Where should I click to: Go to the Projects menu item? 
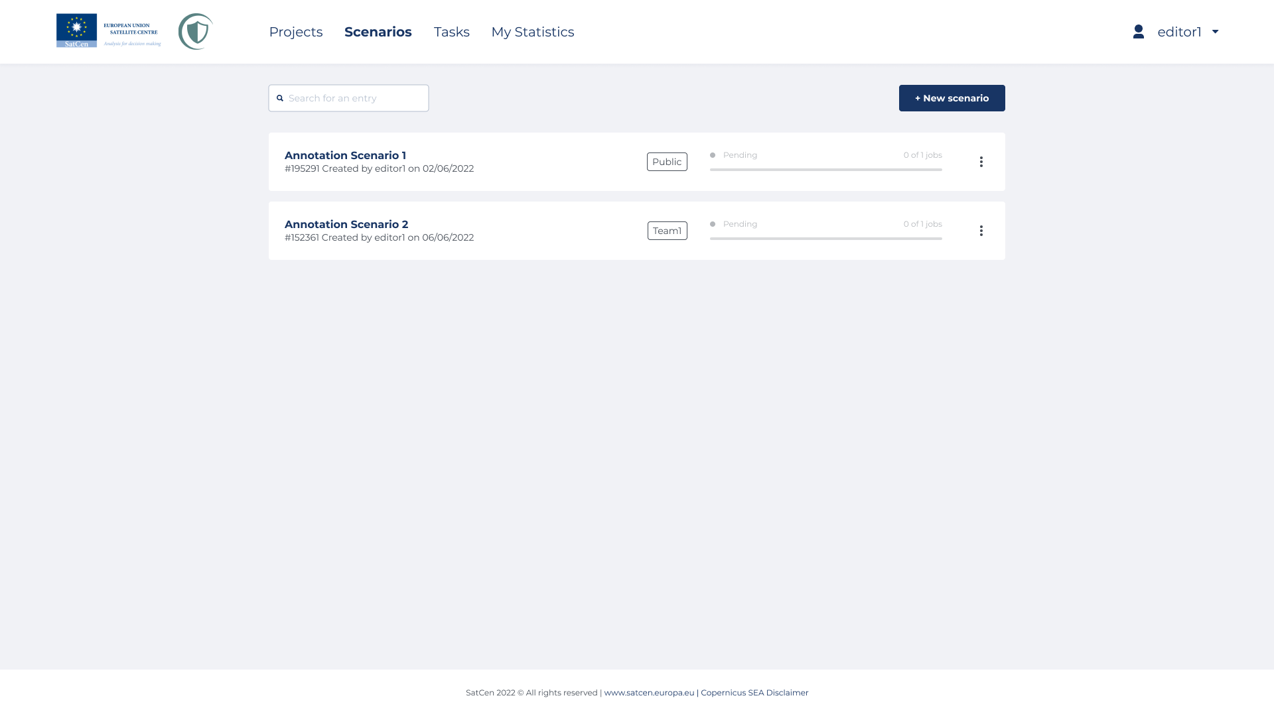click(295, 32)
